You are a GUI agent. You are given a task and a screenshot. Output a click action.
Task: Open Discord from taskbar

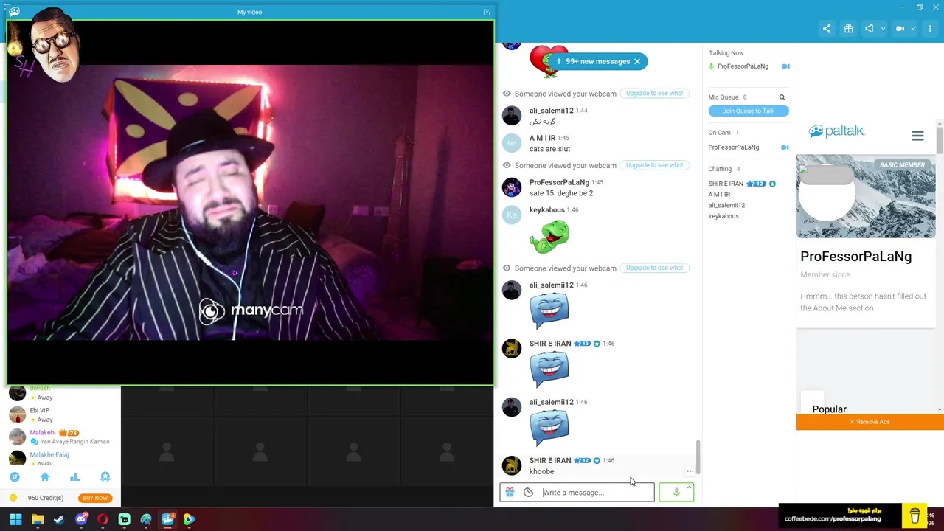click(x=81, y=519)
